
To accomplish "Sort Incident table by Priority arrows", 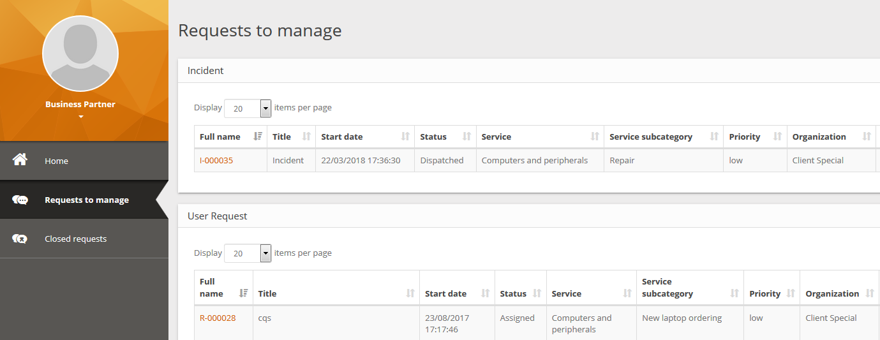I will click(x=777, y=137).
